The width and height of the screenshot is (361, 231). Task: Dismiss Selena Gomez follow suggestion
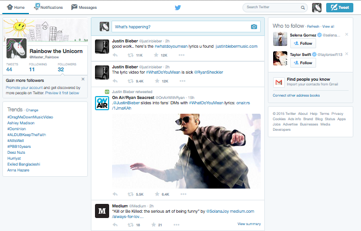346,34
